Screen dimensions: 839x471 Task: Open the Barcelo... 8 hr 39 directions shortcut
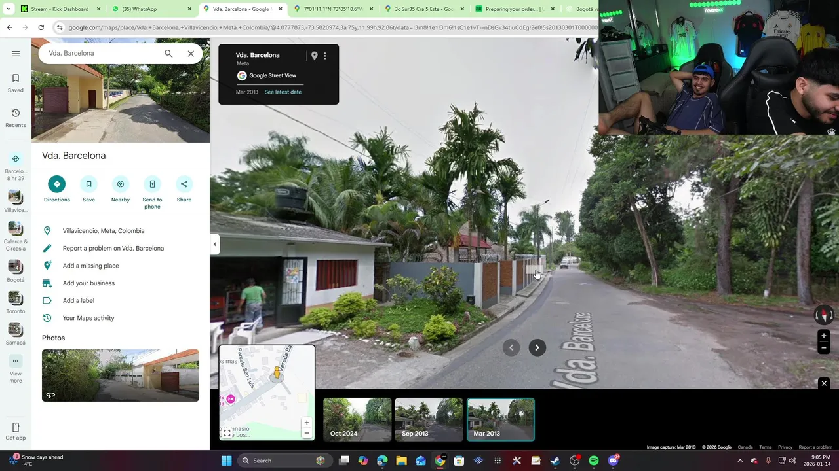[x=16, y=166]
